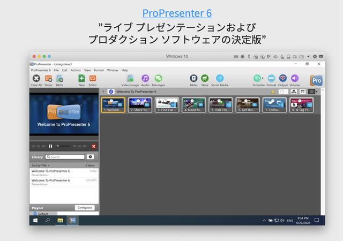Image resolution: width=343 pixels, height=241 pixels.
Task: Open the Bibles module
Action: pos(193,78)
